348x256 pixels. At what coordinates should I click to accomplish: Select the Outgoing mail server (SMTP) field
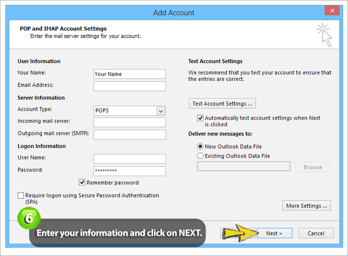click(x=129, y=134)
